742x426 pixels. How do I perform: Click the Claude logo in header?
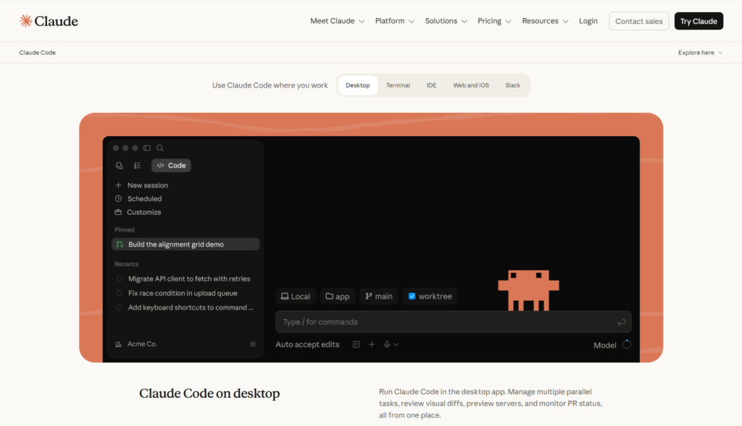49,21
